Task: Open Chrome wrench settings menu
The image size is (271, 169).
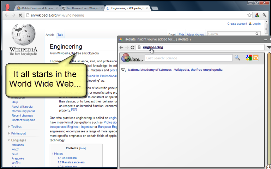Action: tap(264, 15)
